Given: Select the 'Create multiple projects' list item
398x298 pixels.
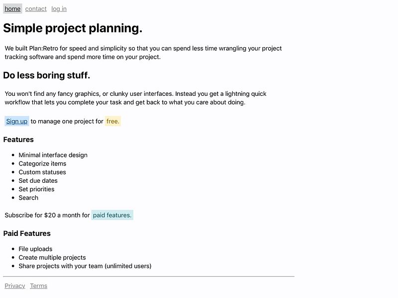Looking at the screenshot, I should pos(52,257).
